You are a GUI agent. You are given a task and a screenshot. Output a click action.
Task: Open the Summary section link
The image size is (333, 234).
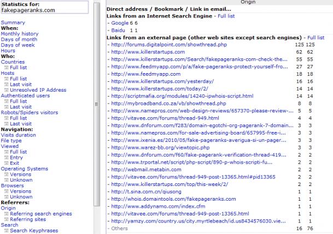(x=13, y=22)
